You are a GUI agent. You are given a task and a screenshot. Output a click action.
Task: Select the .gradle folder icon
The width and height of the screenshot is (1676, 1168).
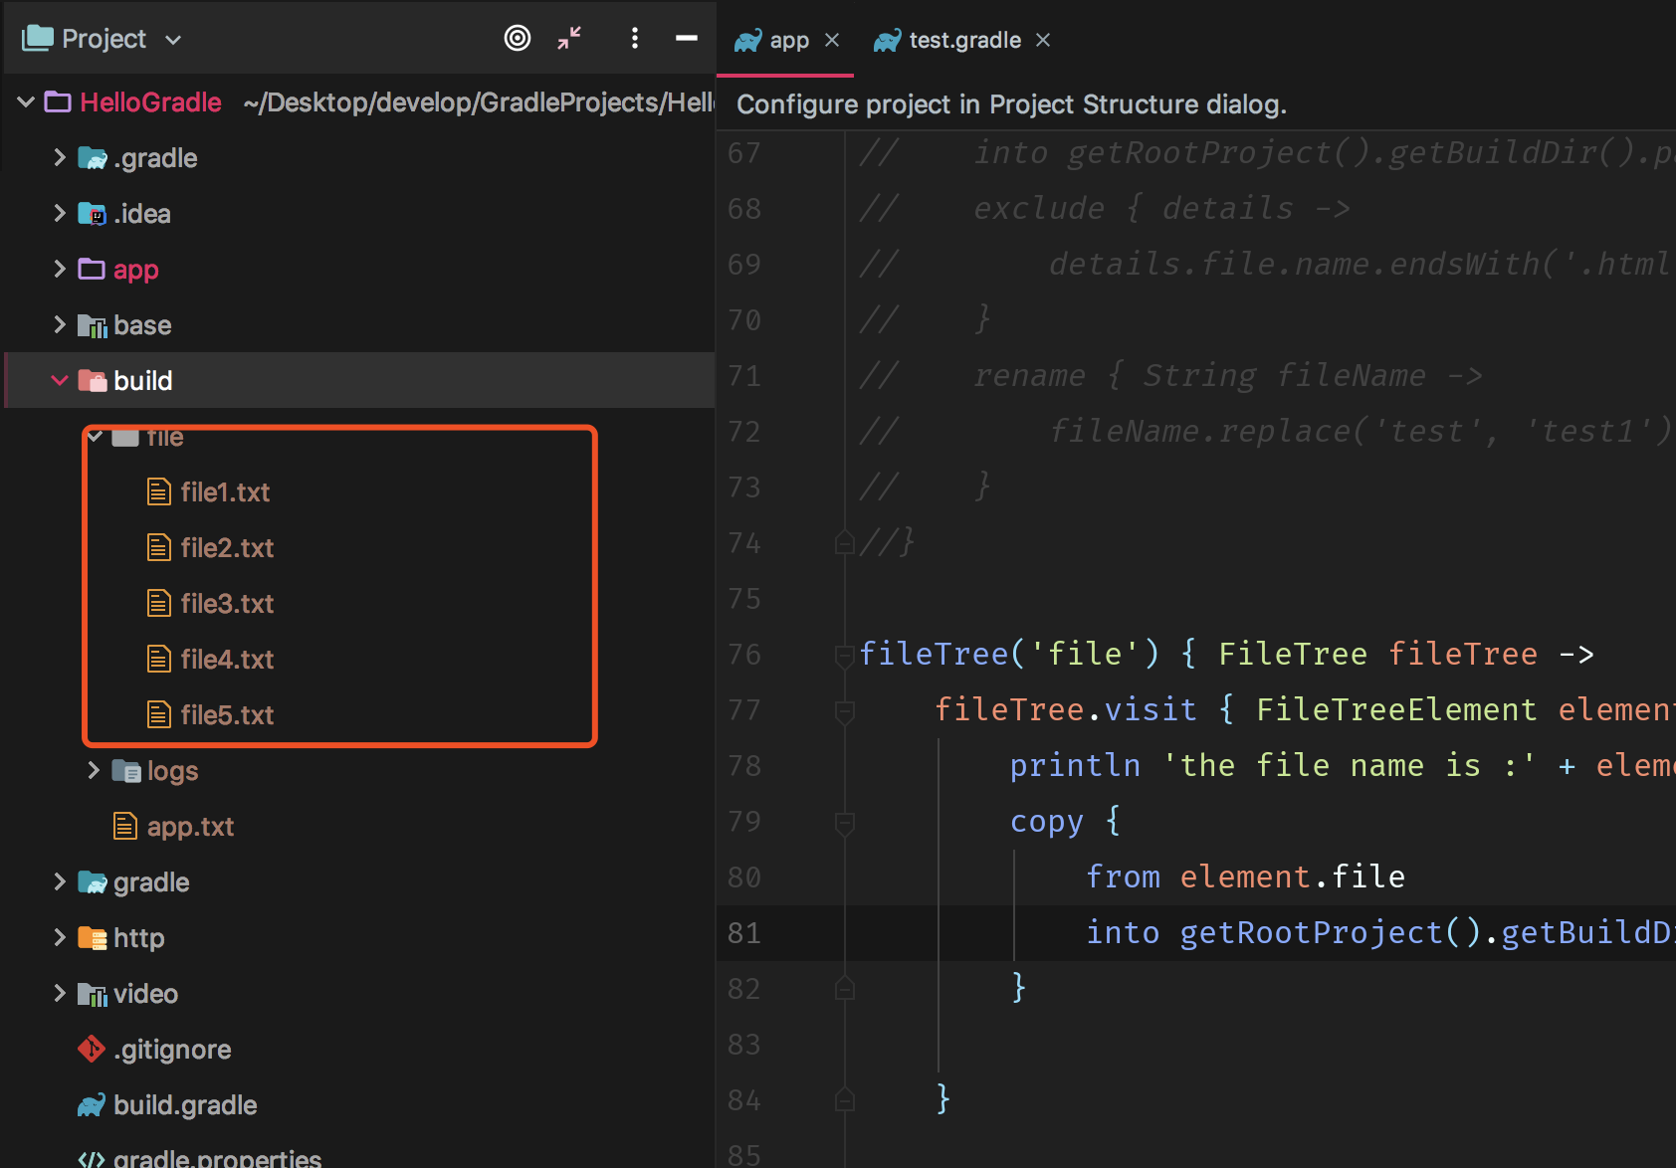(93, 157)
